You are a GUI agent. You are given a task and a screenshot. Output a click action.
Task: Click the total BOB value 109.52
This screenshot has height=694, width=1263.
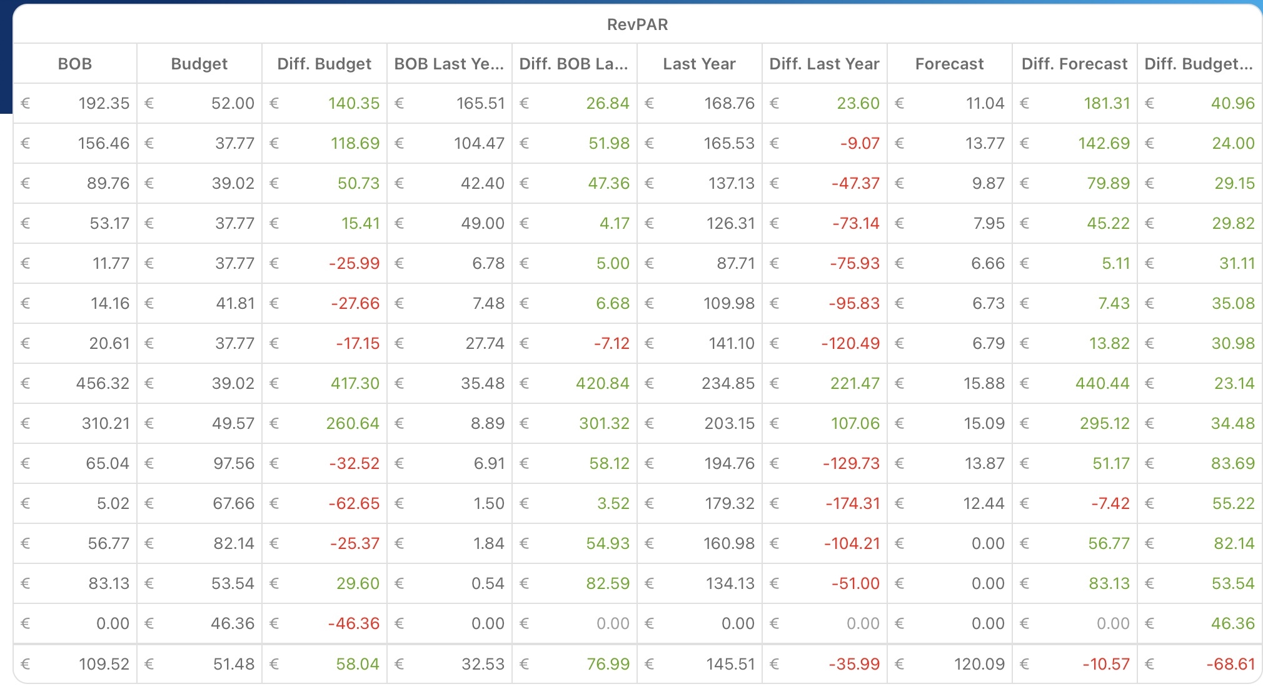[103, 664]
